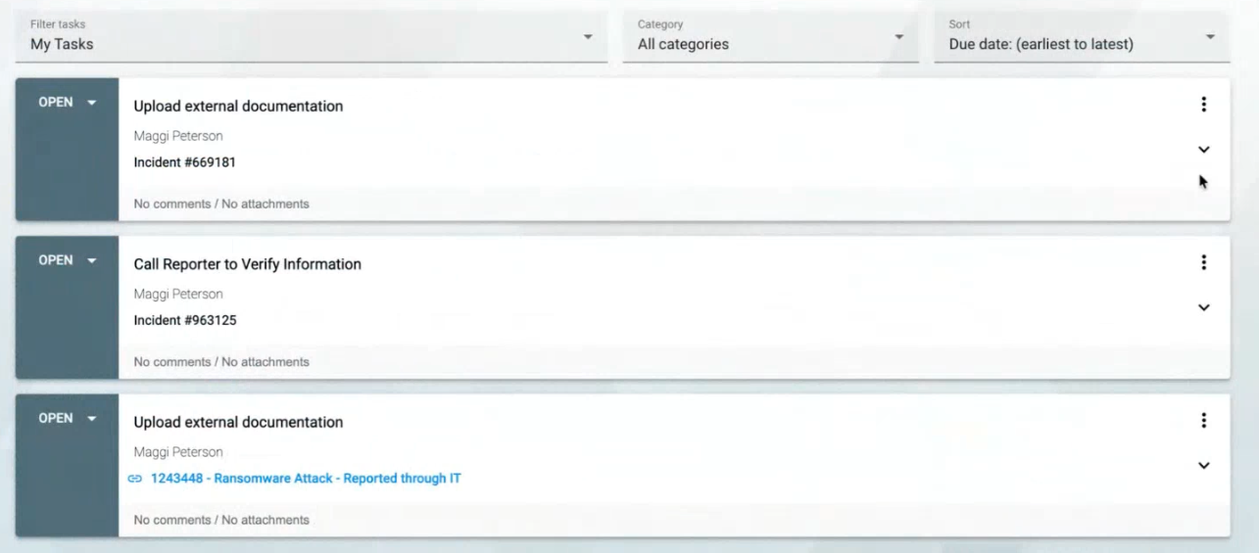Open the 1243448 Ransomware Attack incident link

pos(306,479)
